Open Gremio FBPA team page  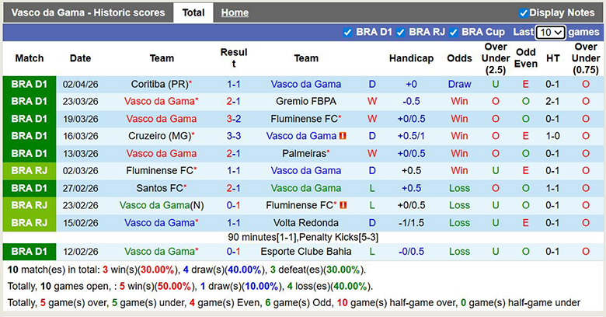(x=306, y=101)
